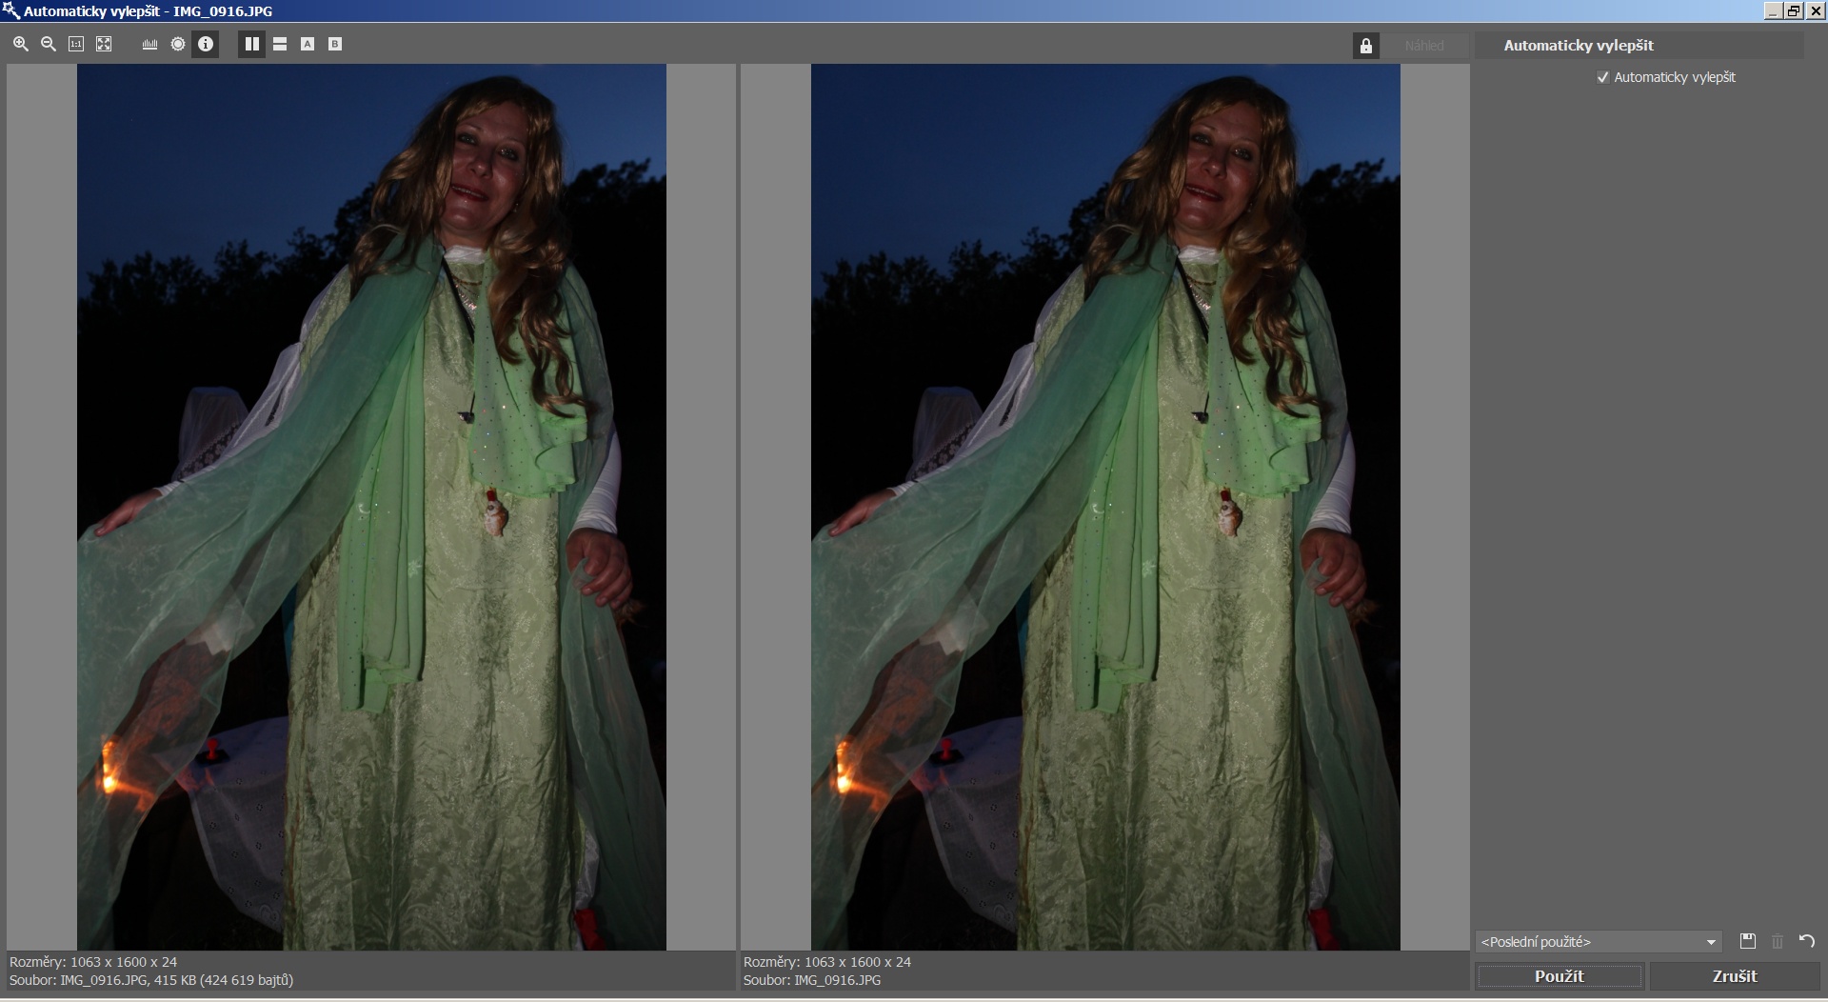Switch to side-by-side vertical split view
The width and height of the screenshot is (1828, 1002).
(x=252, y=44)
